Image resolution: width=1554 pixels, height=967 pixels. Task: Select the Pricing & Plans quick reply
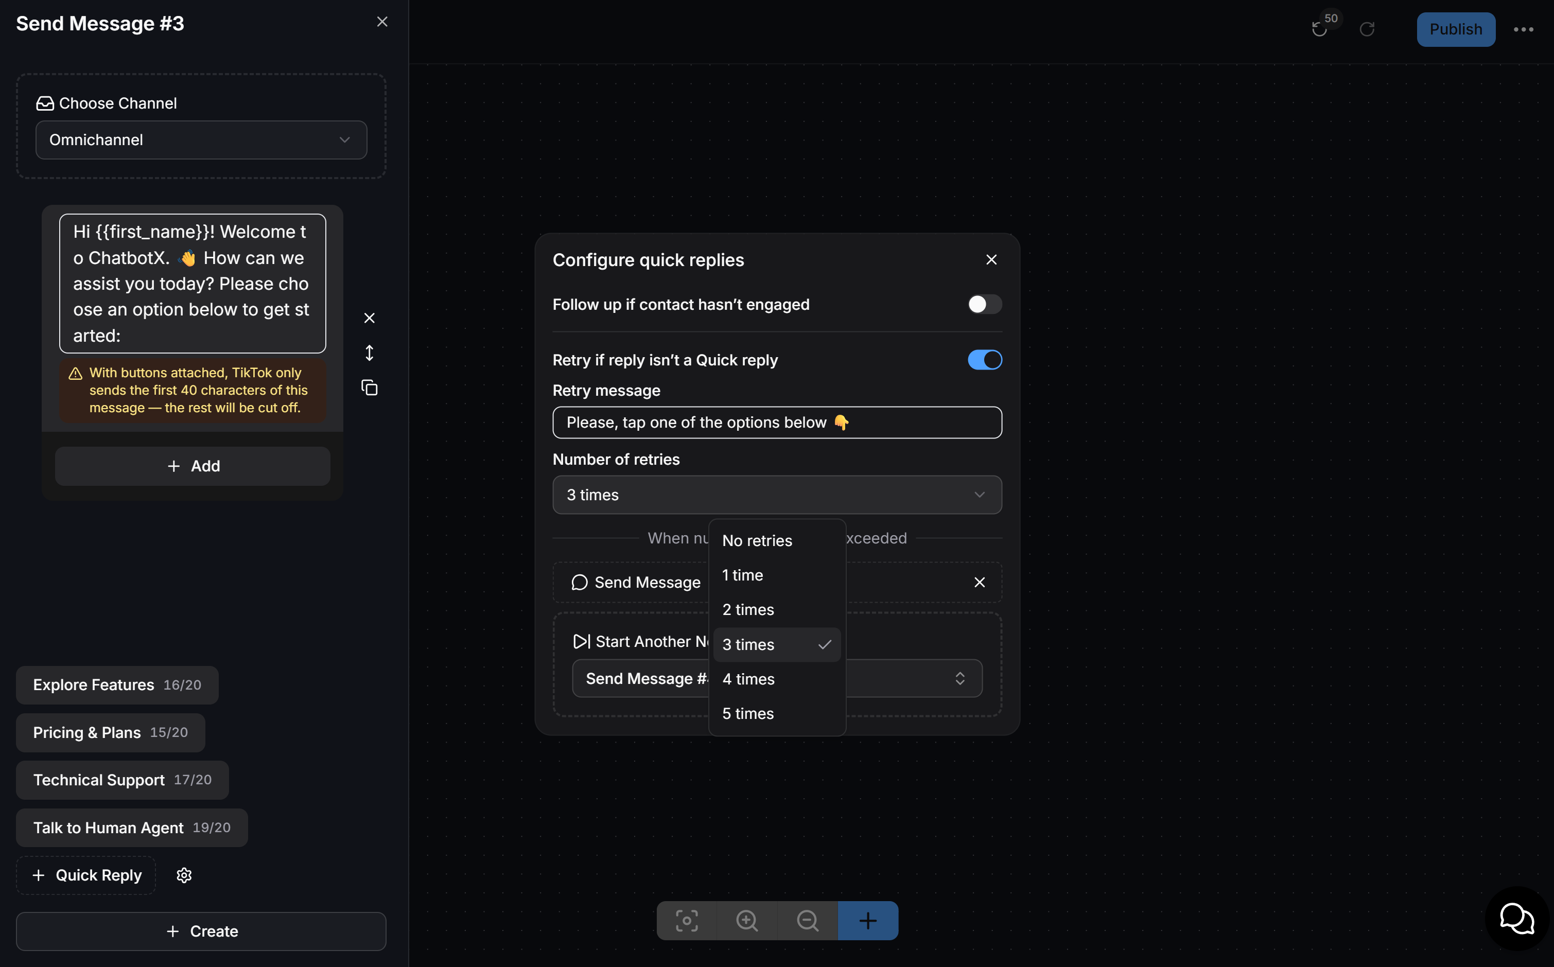pos(111,733)
